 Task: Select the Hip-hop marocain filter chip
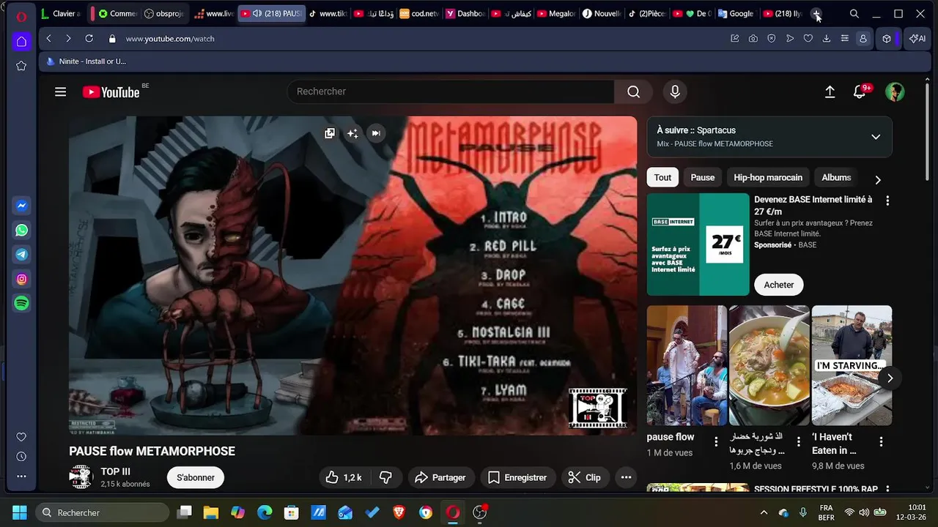(768, 177)
